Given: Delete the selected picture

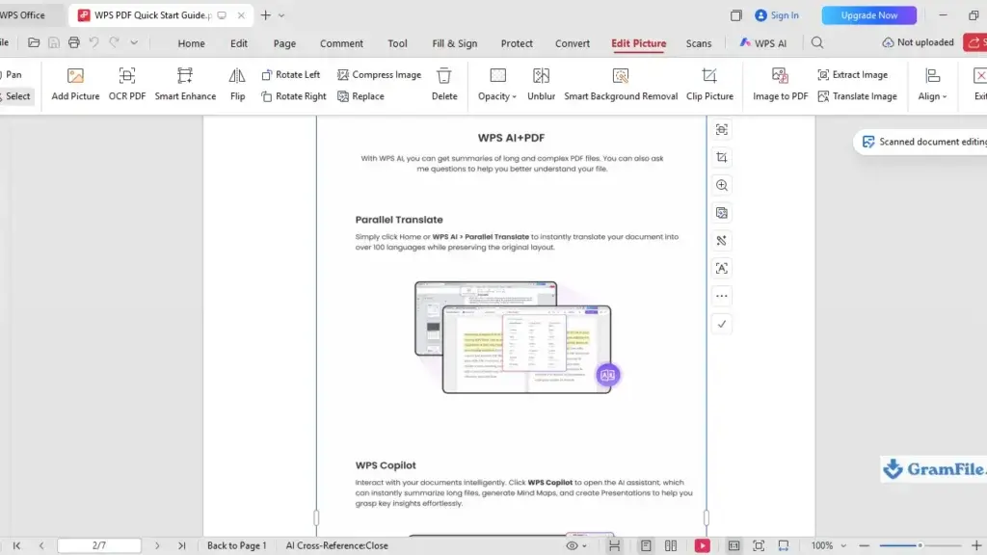Looking at the screenshot, I should click(444, 85).
